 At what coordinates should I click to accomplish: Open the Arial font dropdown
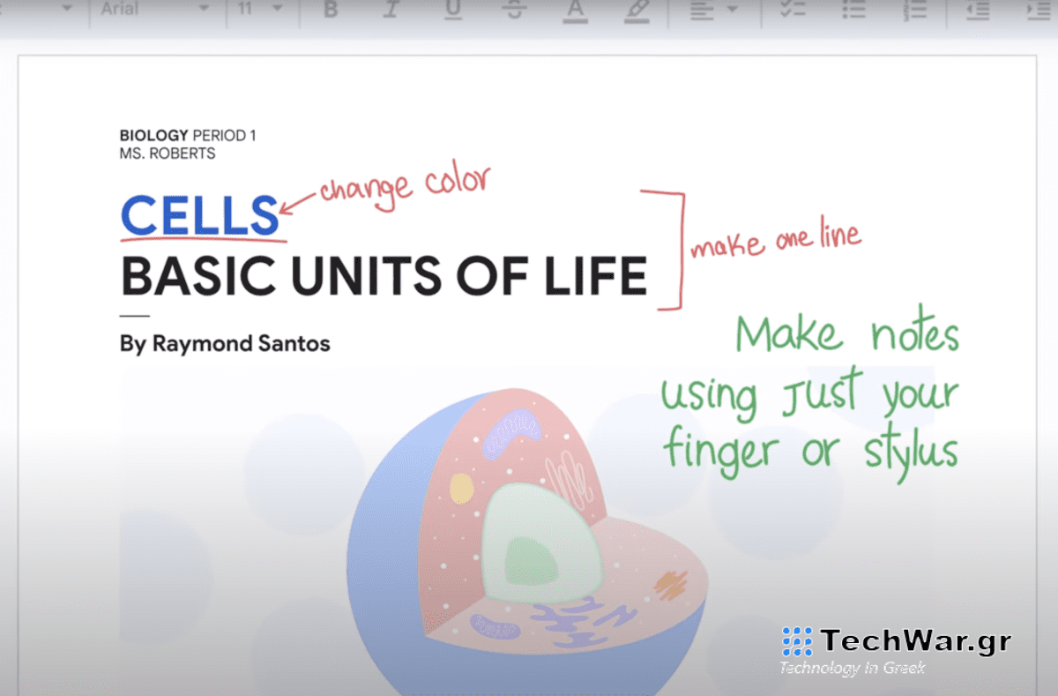point(154,9)
